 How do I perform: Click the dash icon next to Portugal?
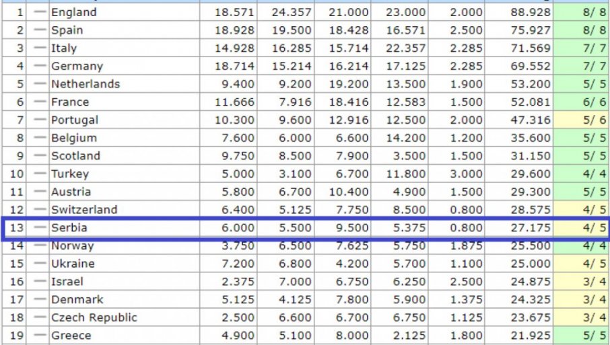[x=40, y=120]
